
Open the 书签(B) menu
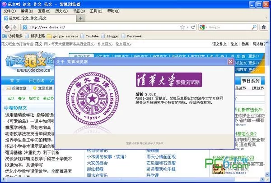79,11
